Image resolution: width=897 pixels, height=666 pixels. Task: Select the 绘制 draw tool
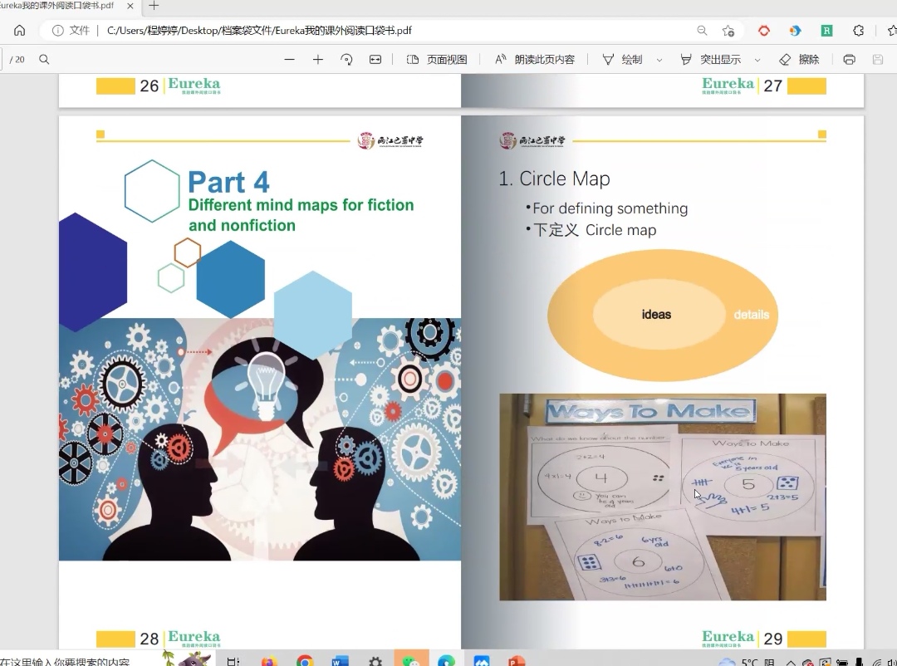point(622,59)
